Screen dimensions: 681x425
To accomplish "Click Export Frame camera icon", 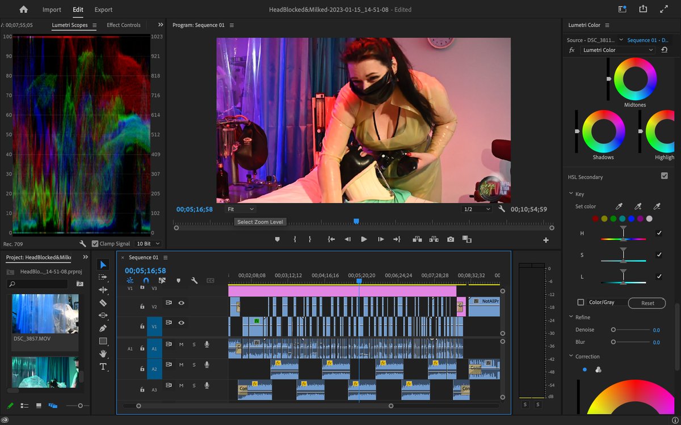I will click(451, 239).
